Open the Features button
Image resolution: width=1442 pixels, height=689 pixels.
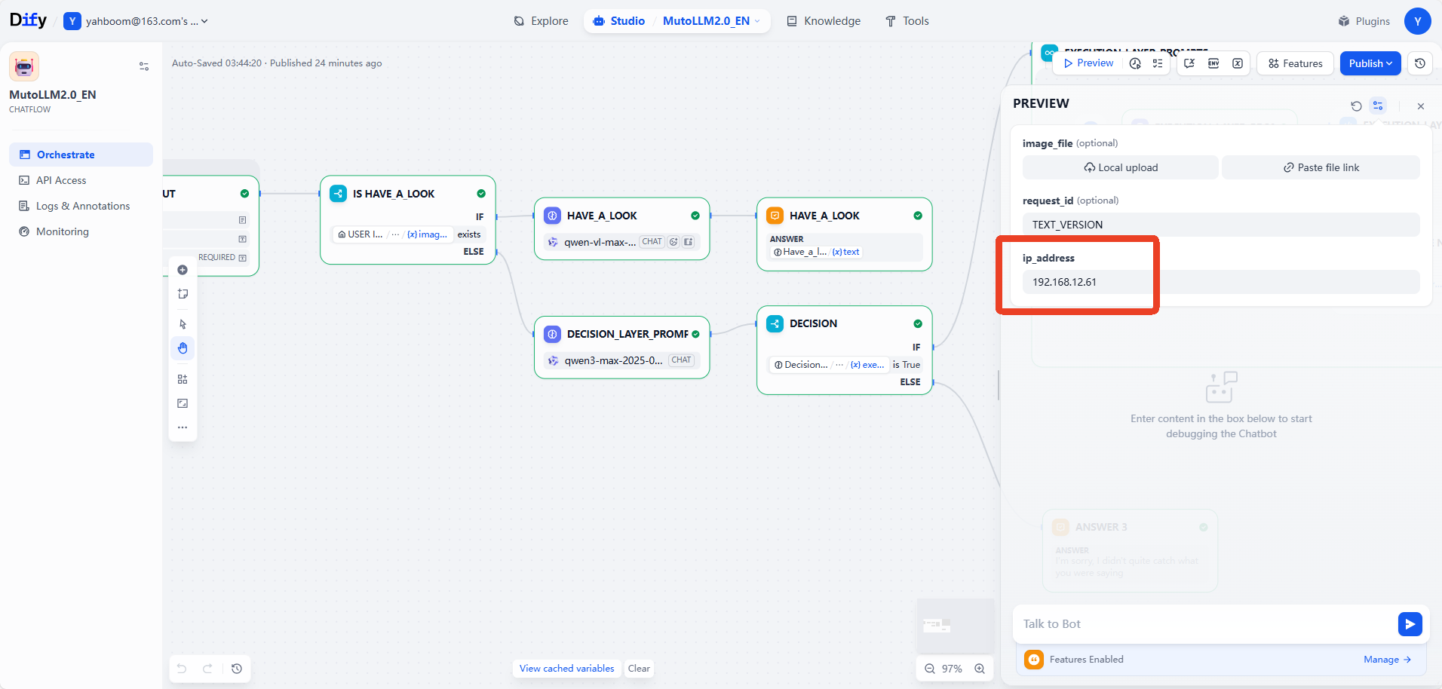[1295, 63]
